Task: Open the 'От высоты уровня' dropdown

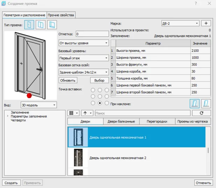Action: pyautogui.click(x=84, y=43)
